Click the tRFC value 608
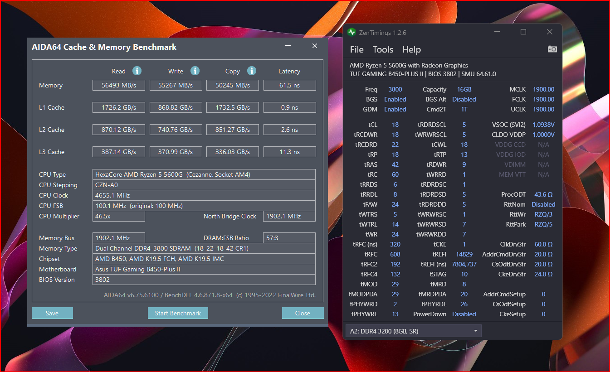 (x=395, y=254)
